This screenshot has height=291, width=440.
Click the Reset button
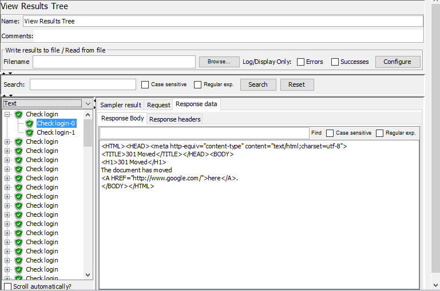tap(297, 85)
